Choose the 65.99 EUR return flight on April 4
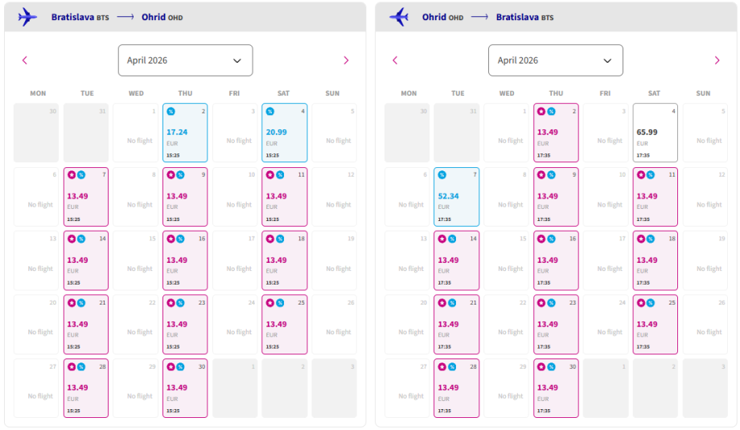This screenshot has height=430, width=740. [x=655, y=133]
